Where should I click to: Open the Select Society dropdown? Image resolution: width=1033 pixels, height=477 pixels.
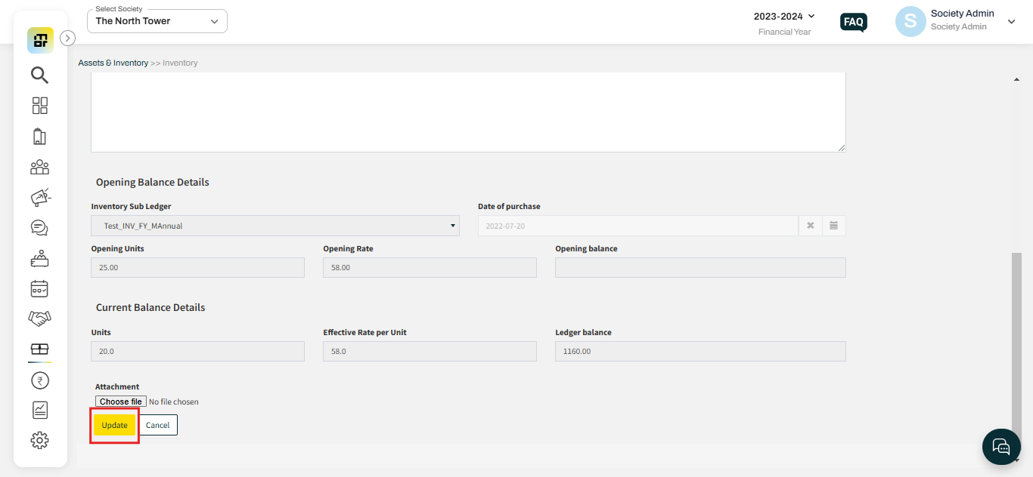tap(157, 21)
